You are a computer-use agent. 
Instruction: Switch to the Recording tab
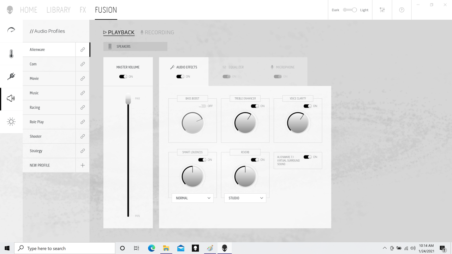[x=157, y=32]
